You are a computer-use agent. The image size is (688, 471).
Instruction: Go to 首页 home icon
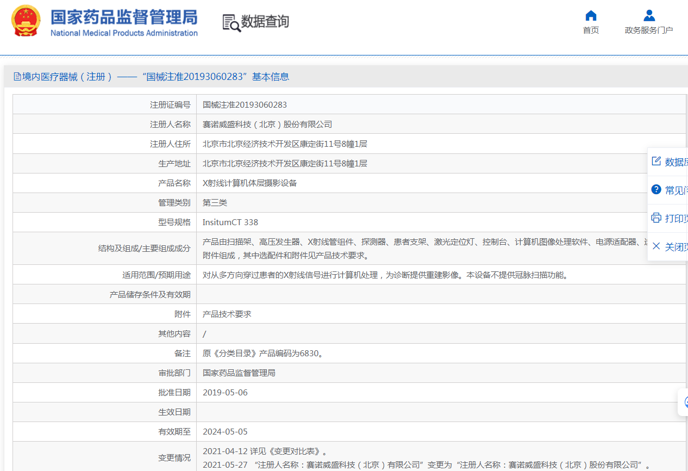pyautogui.click(x=591, y=15)
